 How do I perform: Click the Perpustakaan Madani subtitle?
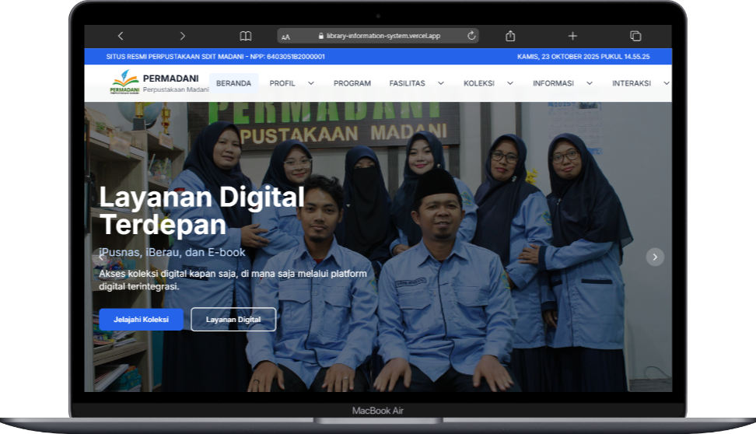(x=176, y=89)
